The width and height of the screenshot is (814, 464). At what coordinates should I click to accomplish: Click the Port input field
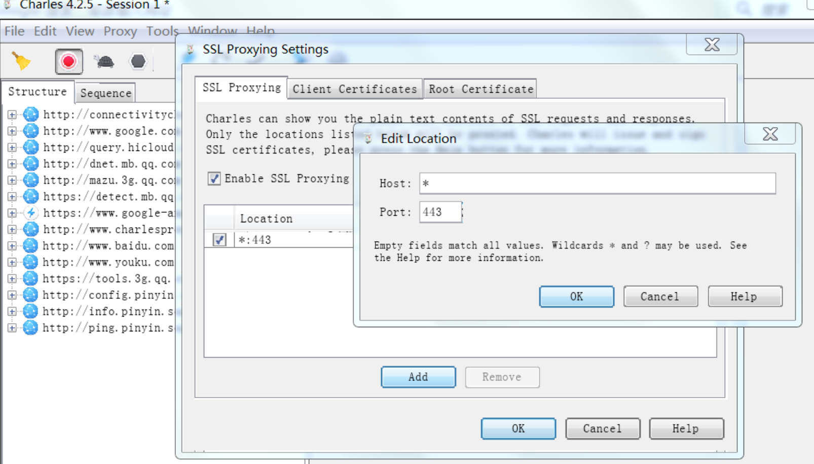[x=440, y=212]
